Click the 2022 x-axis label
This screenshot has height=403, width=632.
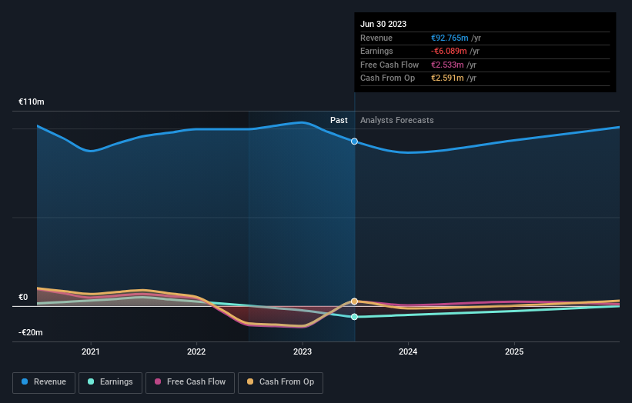(x=196, y=351)
